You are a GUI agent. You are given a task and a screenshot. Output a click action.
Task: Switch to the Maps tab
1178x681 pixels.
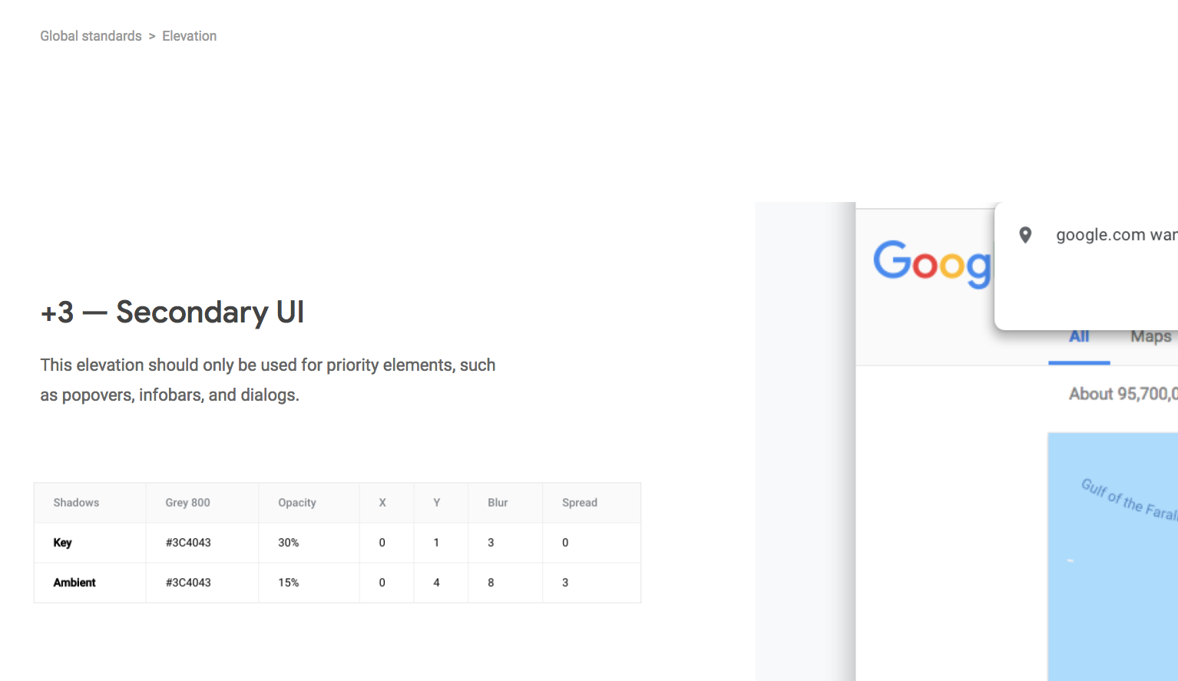[x=1151, y=336]
